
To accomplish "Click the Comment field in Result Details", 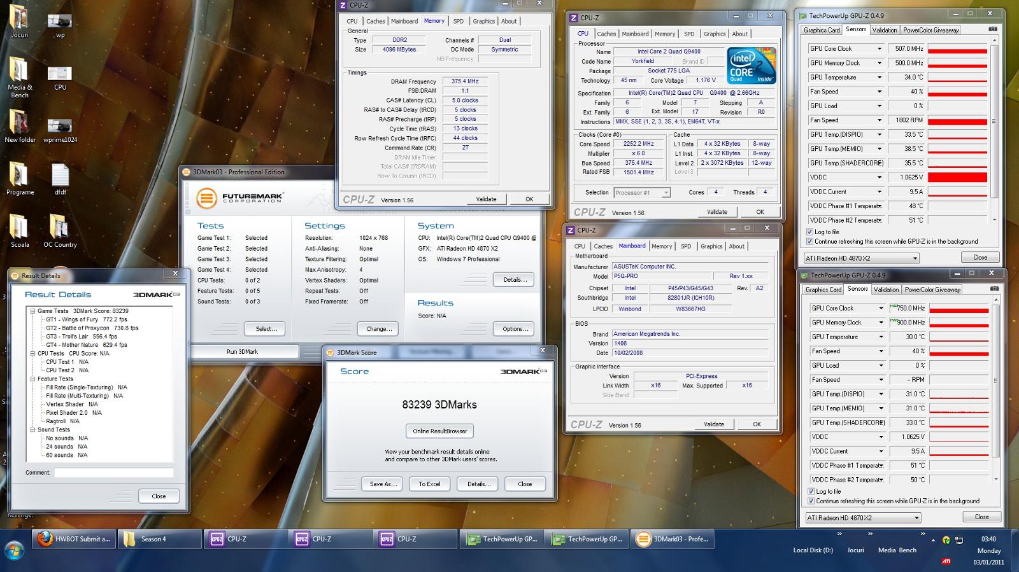I will pyautogui.click(x=113, y=473).
